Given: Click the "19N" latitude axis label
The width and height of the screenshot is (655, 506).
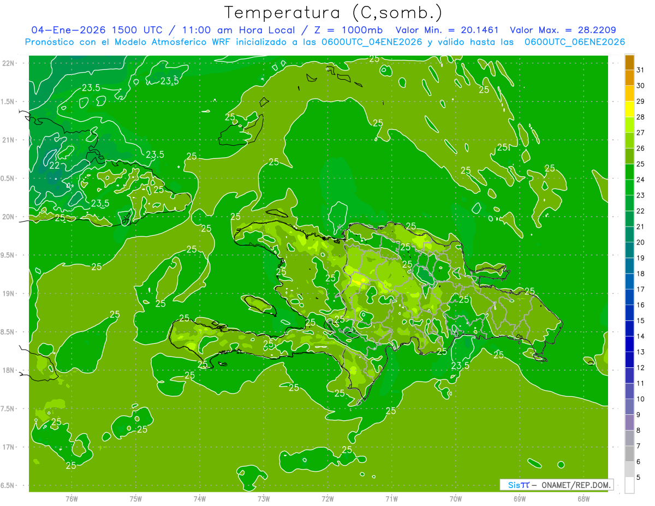Looking at the screenshot, I should tap(8, 294).
